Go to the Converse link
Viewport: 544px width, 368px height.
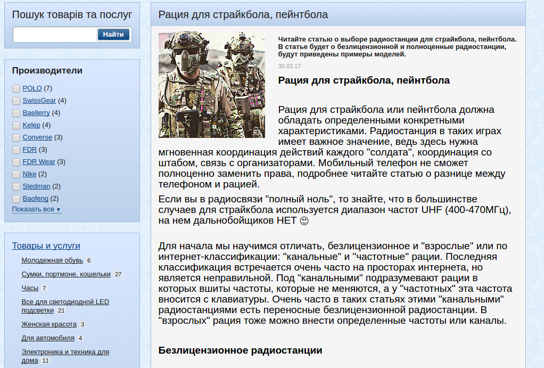(37, 137)
